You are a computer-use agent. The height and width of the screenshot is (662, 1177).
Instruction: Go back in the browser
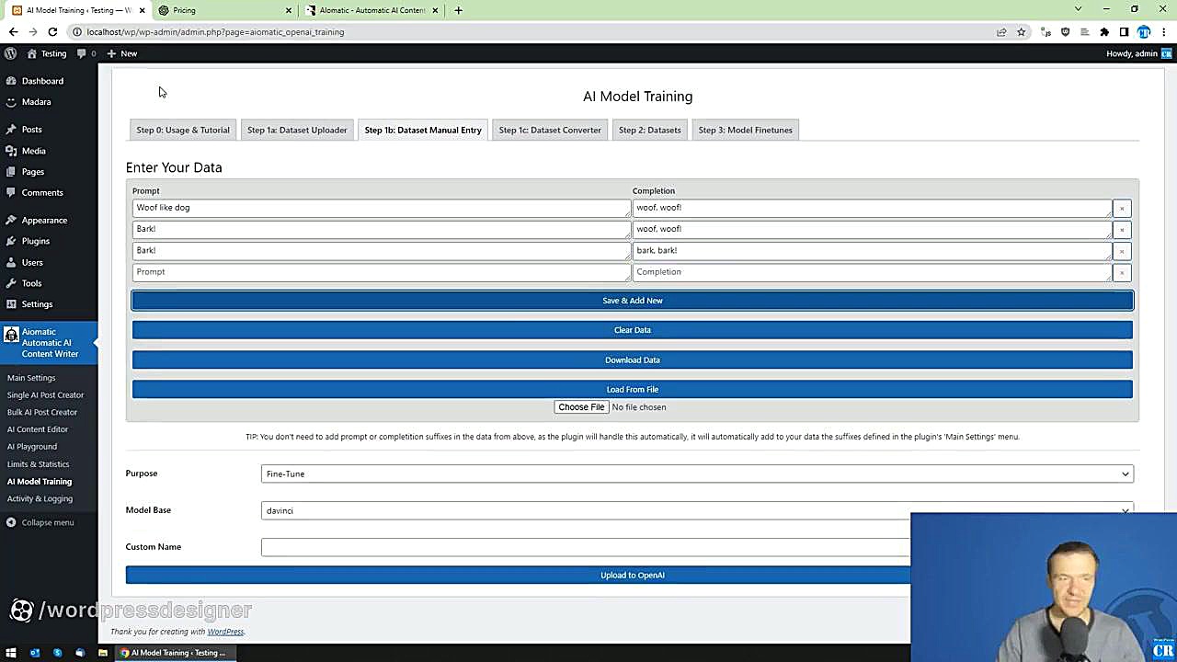tap(13, 31)
